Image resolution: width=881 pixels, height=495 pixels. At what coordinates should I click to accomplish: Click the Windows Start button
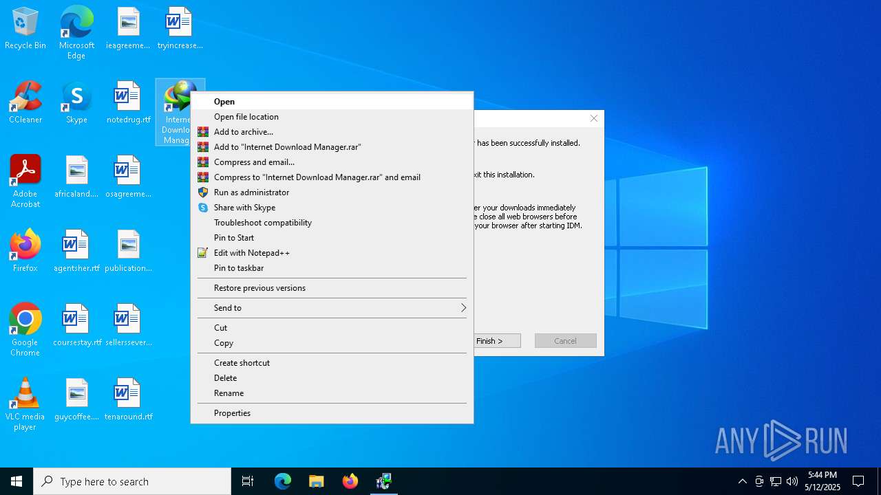(17, 481)
